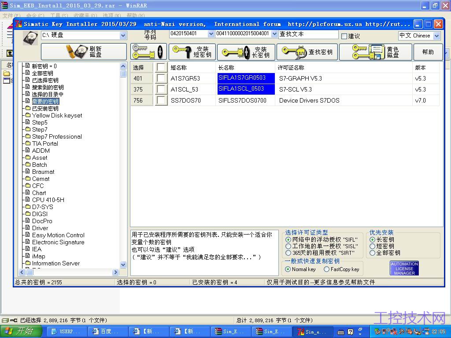Click tree horizontal scrollbar left arrow
451x338 pixels.
[22, 272]
